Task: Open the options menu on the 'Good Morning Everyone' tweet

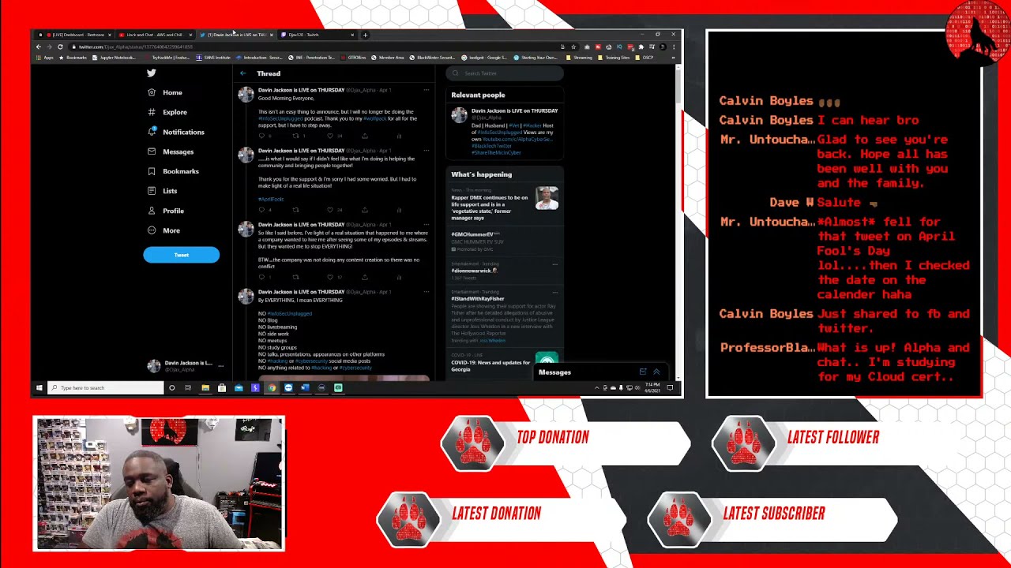Action: (x=426, y=90)
